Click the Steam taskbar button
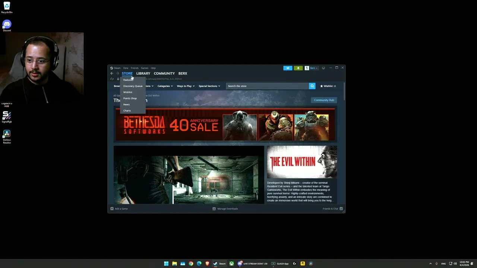 (219, 264)
